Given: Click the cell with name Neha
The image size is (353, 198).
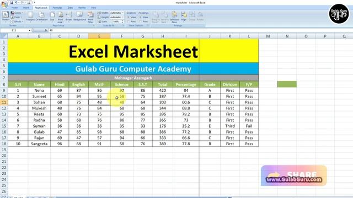Looking at the screenshot, I should pyautogui.click(x=39, y=90).
